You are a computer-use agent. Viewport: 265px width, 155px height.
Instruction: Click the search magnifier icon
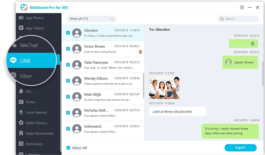coord(222,19)
